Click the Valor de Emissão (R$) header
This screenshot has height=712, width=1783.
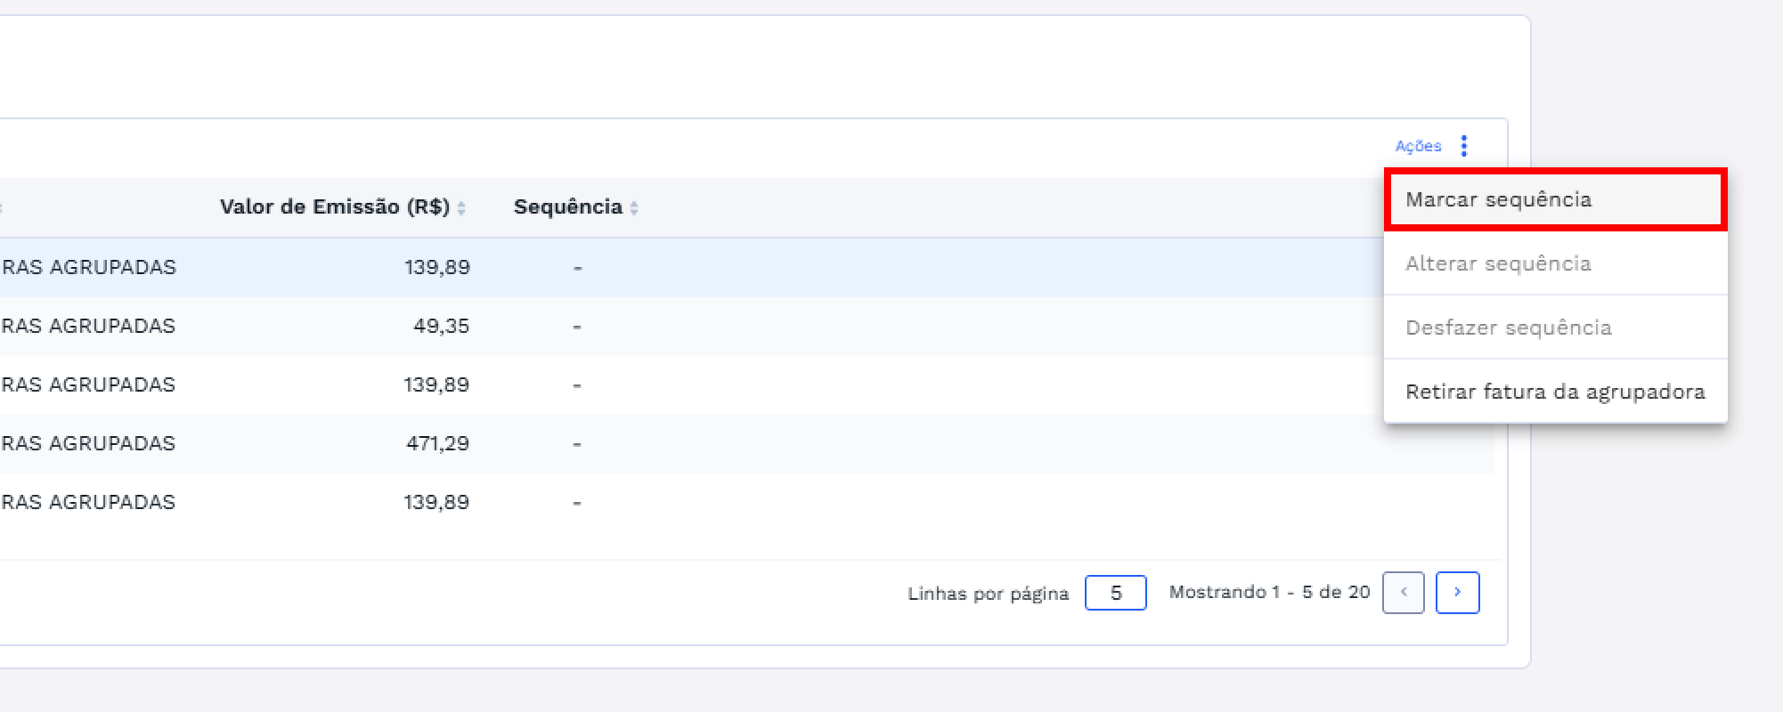point(334,207)
